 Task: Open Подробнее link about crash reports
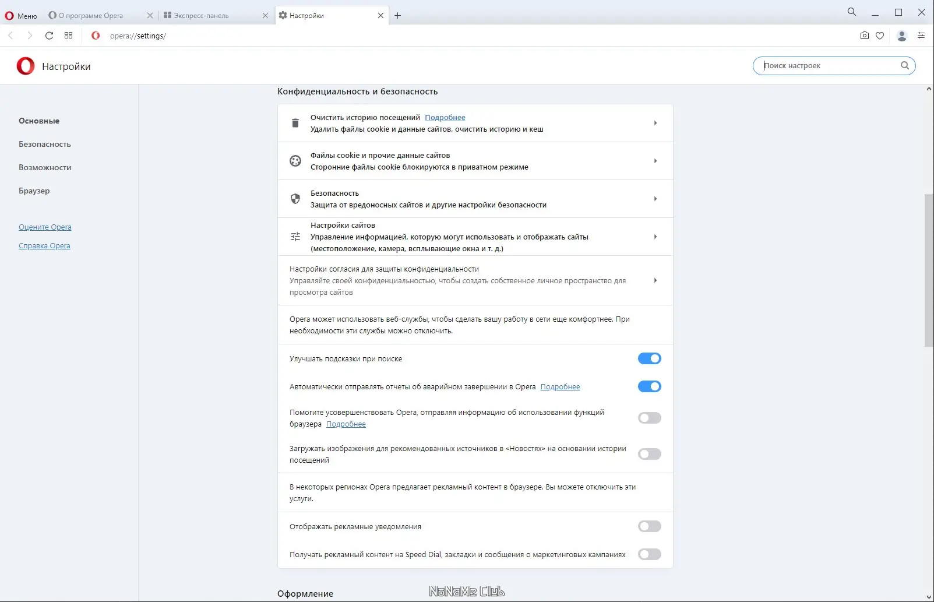(x=560, y=387)
